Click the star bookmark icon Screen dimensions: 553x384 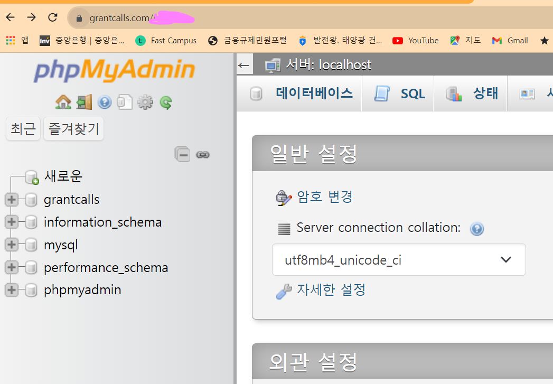tap(544, 41)
